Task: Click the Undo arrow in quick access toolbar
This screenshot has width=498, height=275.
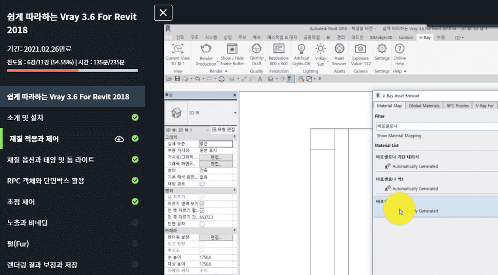Action: point(198,79)
